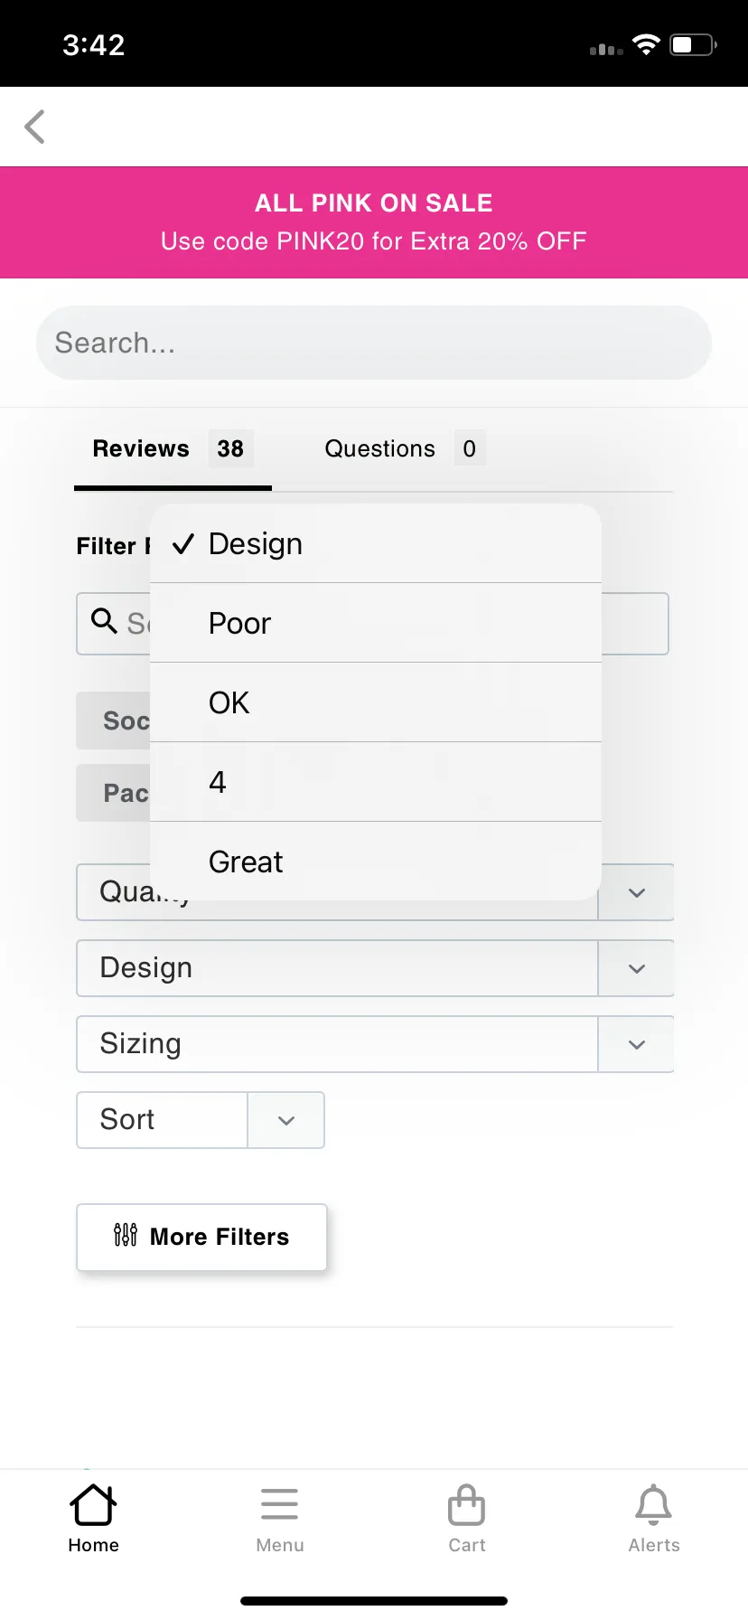748x1620 pixels.
Task: Click the More Filters button
Action: tap(201, 1237)
